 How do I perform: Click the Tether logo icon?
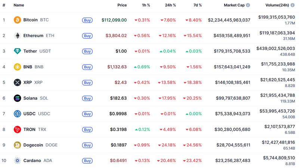[x=17, y=51]
